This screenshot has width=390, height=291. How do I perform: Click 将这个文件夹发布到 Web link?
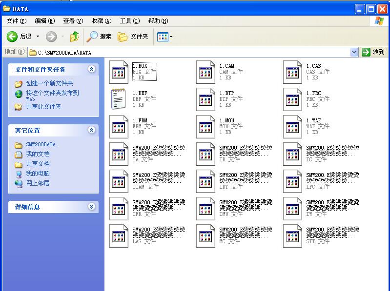click(53, 96)
